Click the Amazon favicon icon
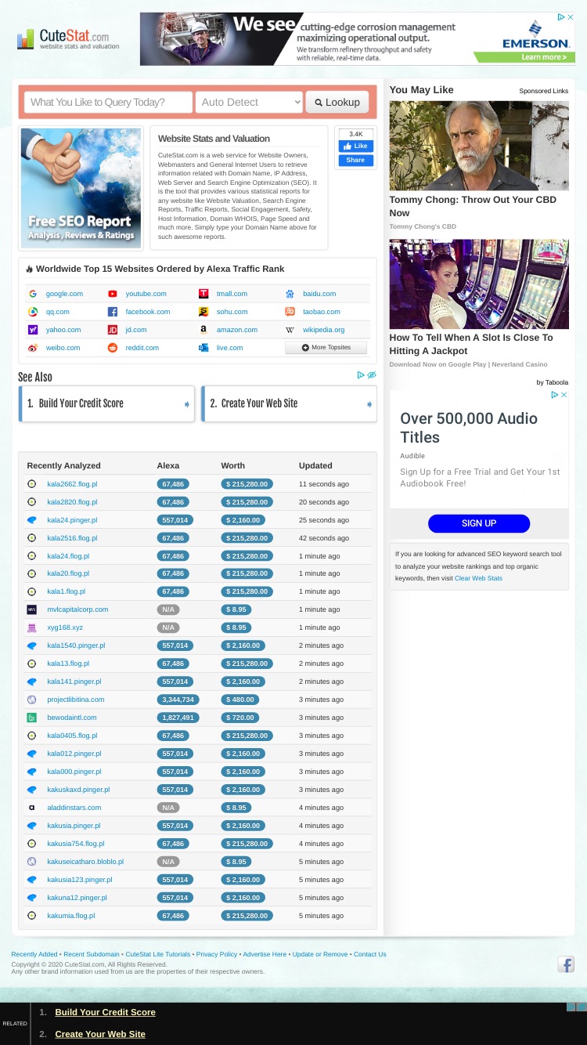Viewport: 587px width, 1045px height. click(203, 330)
